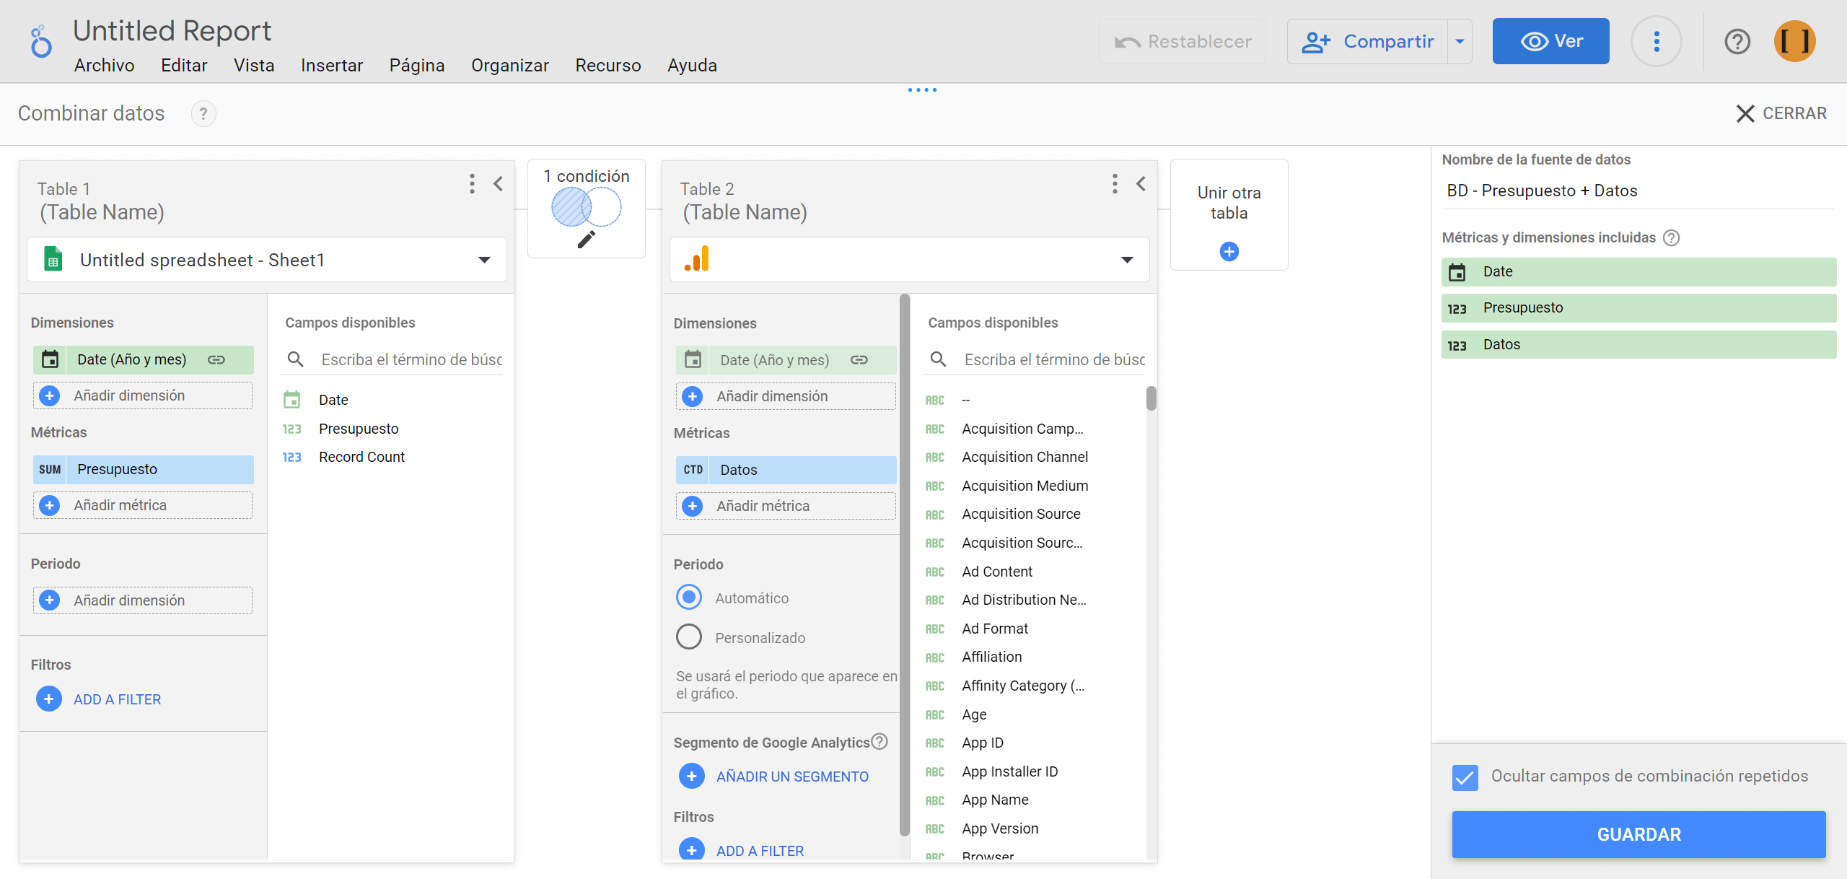Open the Organizar menu

click(510, 65)
